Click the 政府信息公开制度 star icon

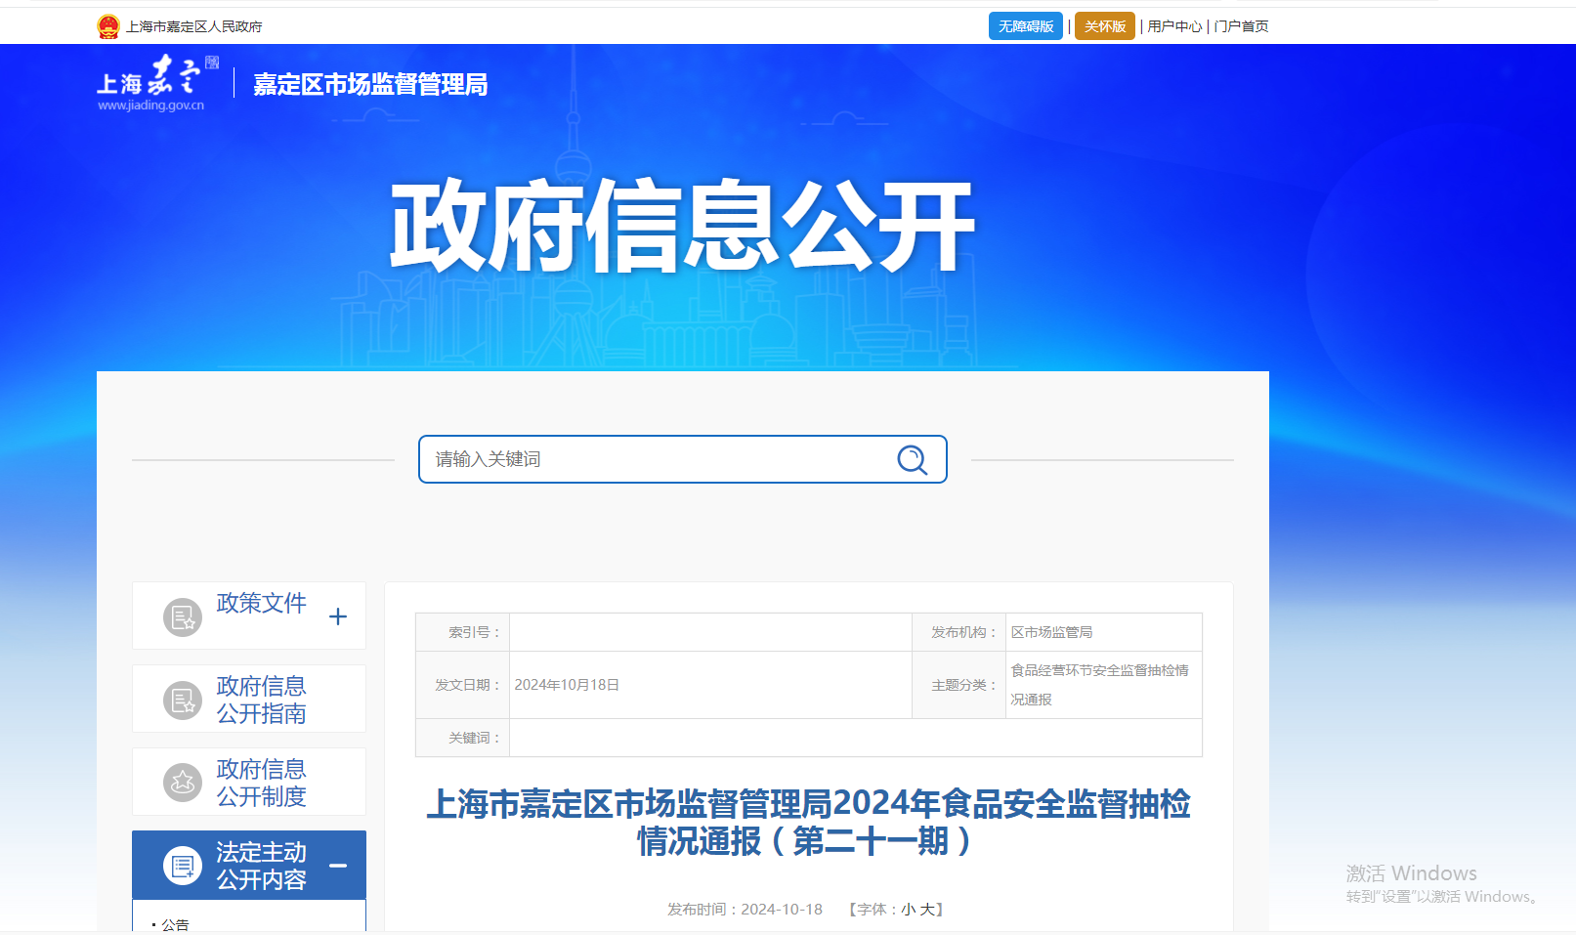(182, 783)
